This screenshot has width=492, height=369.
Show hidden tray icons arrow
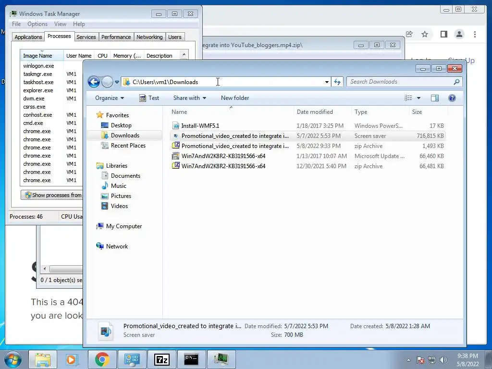tap(408, 360)
